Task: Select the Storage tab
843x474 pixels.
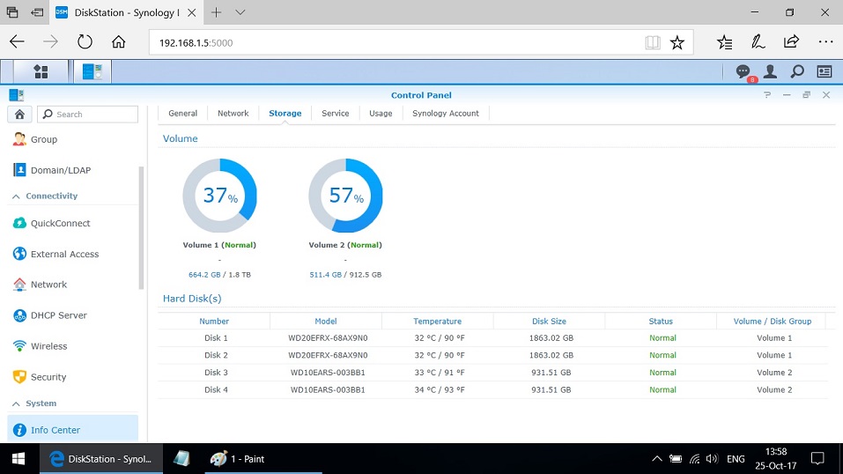Action: pos(285,114)
